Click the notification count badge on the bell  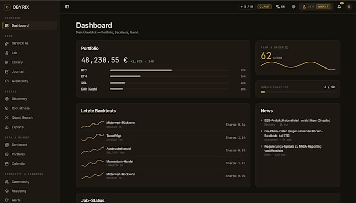(342, 3)
